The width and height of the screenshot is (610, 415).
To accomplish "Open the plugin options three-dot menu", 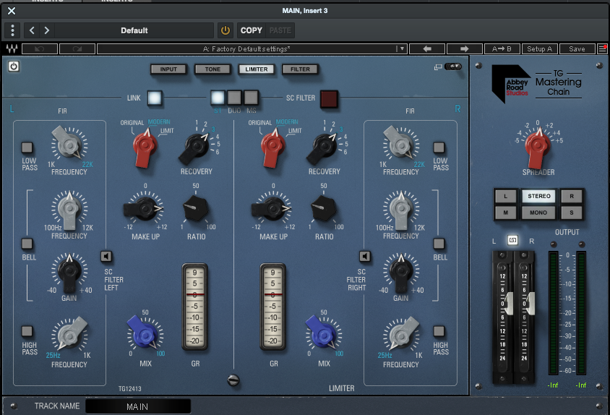I will click(x=12, y=30).
